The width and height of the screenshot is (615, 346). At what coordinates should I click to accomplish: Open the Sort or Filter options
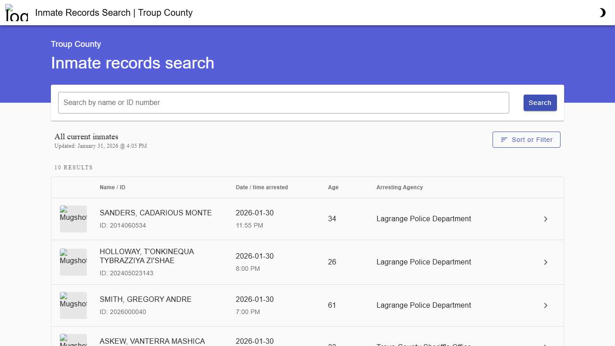526,140
